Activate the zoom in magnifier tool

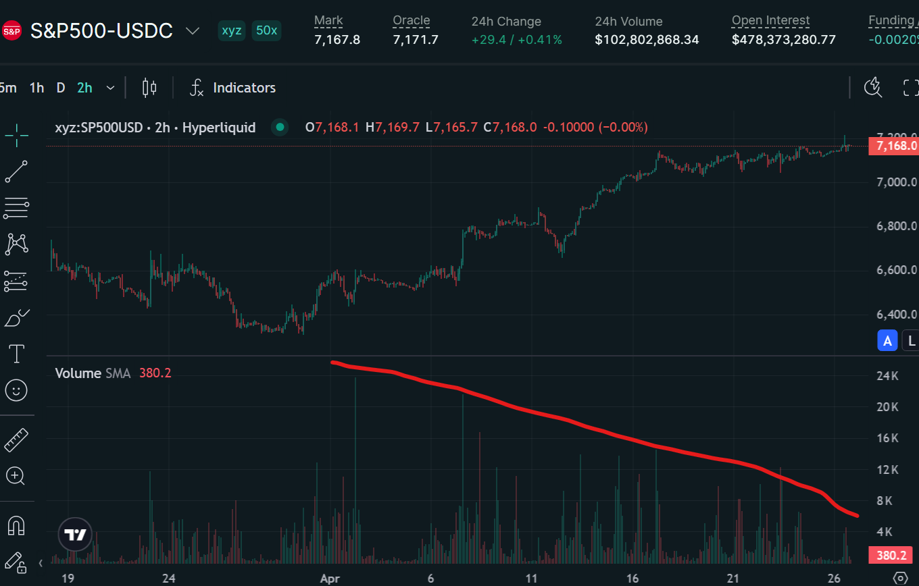(16, 476)
